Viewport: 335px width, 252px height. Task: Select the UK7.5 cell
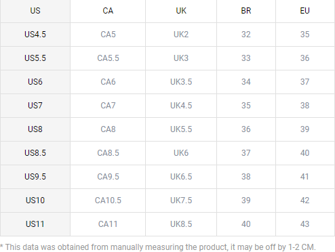181,201
